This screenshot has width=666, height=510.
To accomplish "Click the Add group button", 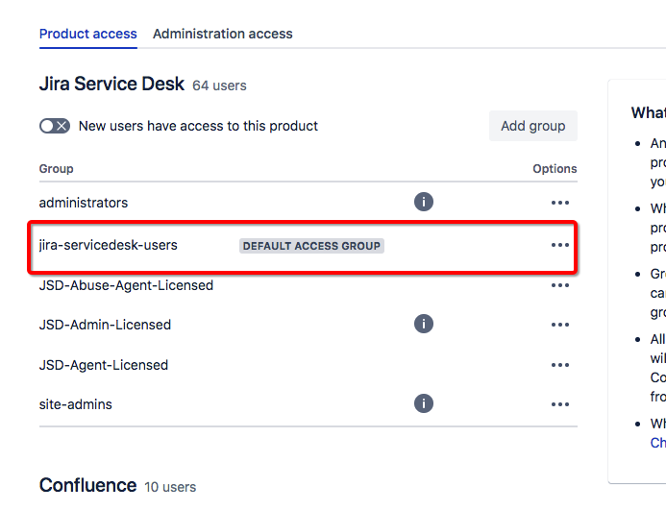I will pyautogui.click(x=533, y=126).
